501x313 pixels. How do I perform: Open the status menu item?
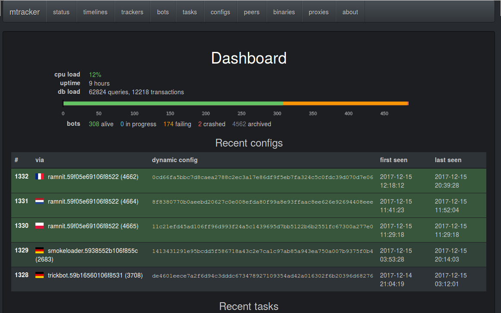point(61,12)
